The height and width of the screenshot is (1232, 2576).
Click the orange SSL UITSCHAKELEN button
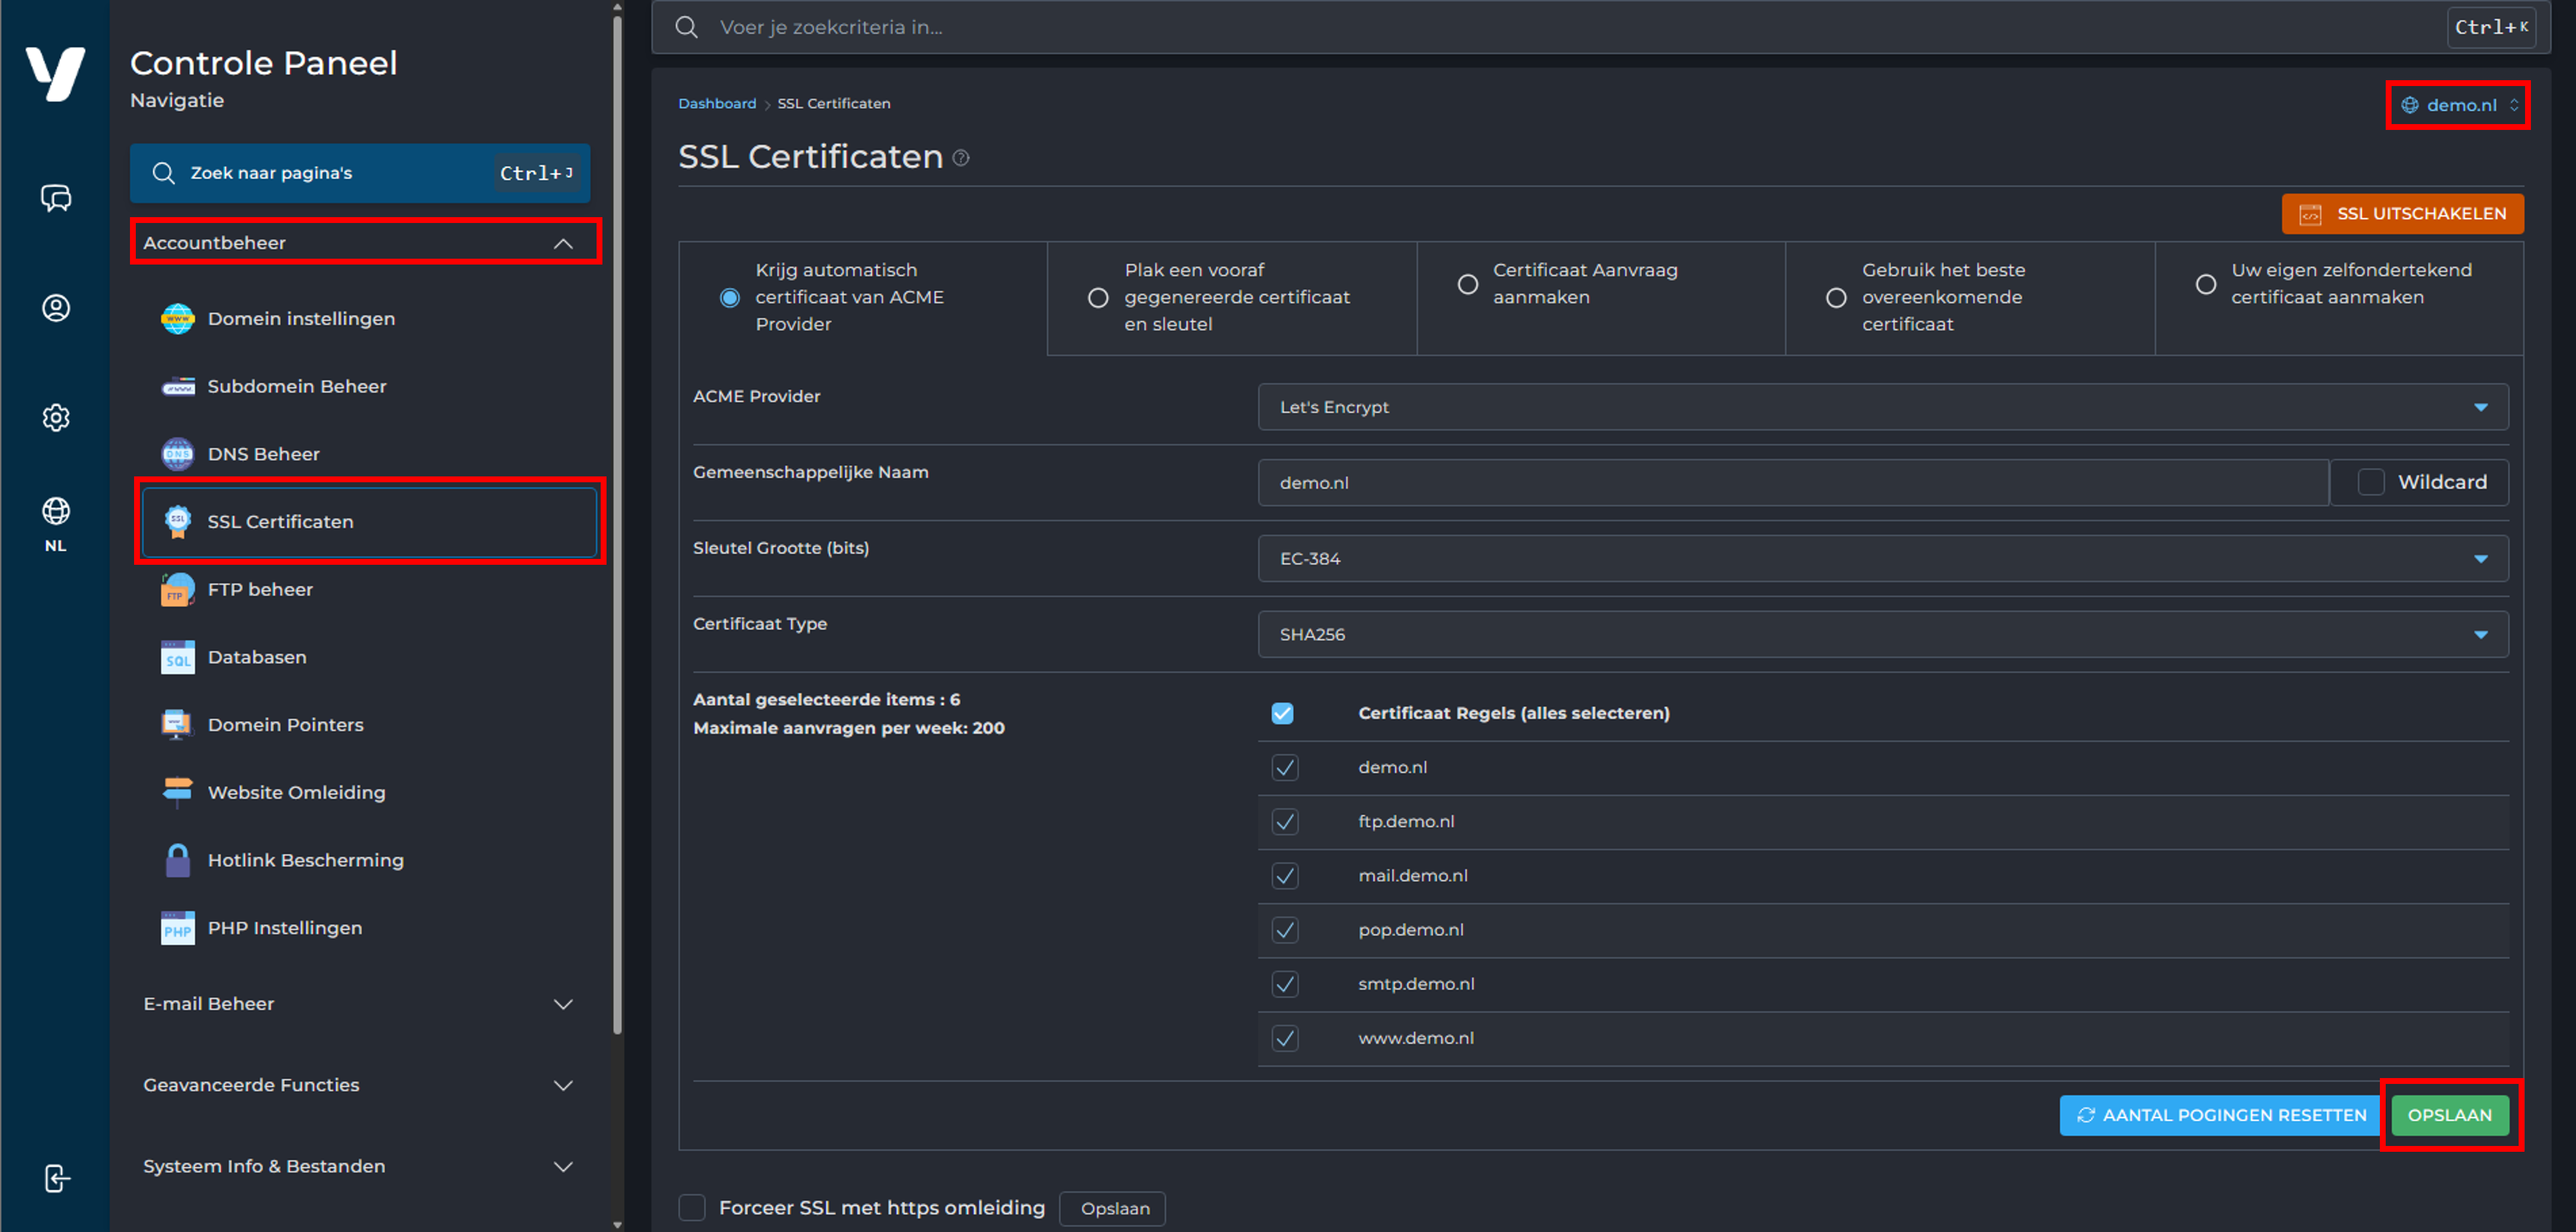[x=2402, y=214]
